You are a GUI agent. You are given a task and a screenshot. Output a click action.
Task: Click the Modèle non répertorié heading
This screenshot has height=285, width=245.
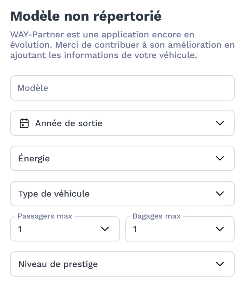pyautogui.click(x=86, y=16)
